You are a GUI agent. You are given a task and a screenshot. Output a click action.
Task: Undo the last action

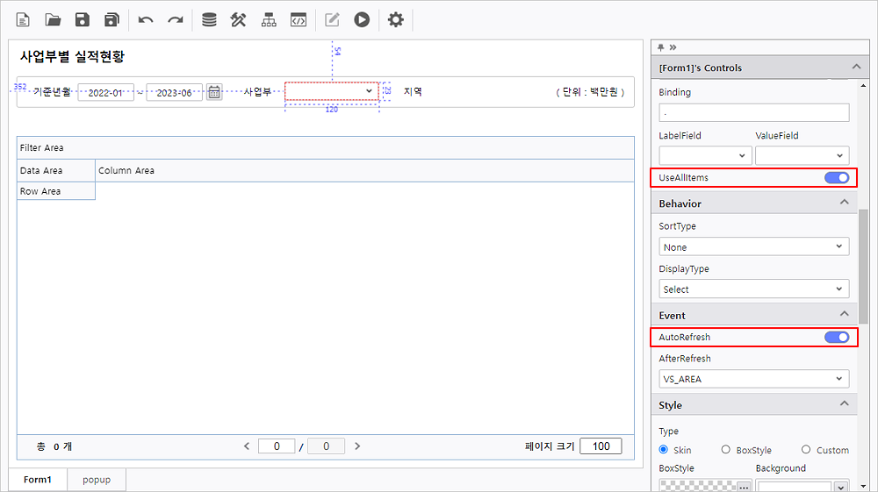pyautogui.click(x=146, y=19)
